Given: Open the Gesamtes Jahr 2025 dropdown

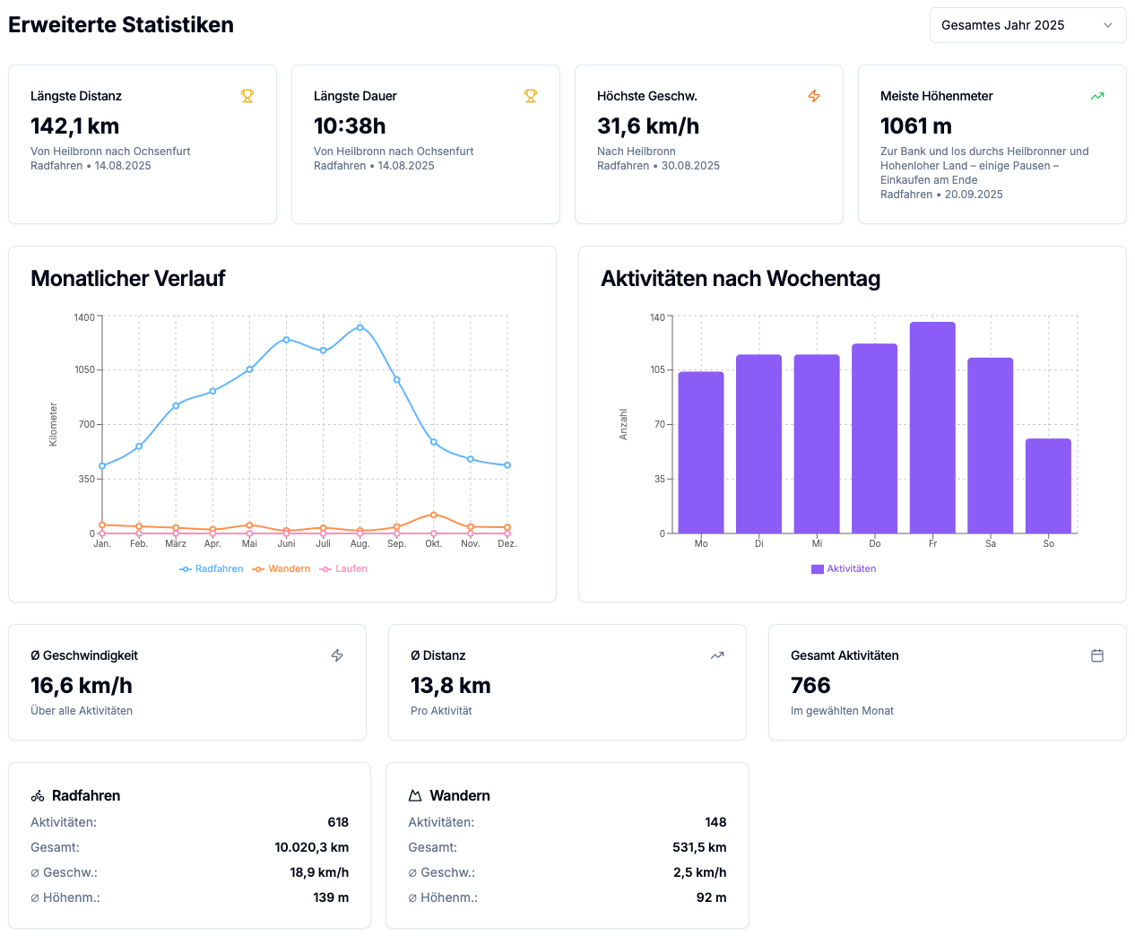Looking at the screenshot, I should pos(1027,25).
